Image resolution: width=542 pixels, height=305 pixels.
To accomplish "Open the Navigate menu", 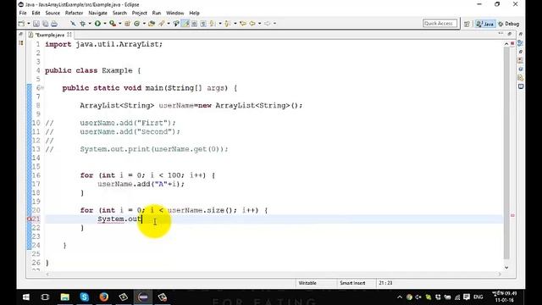I will [98, 13].
